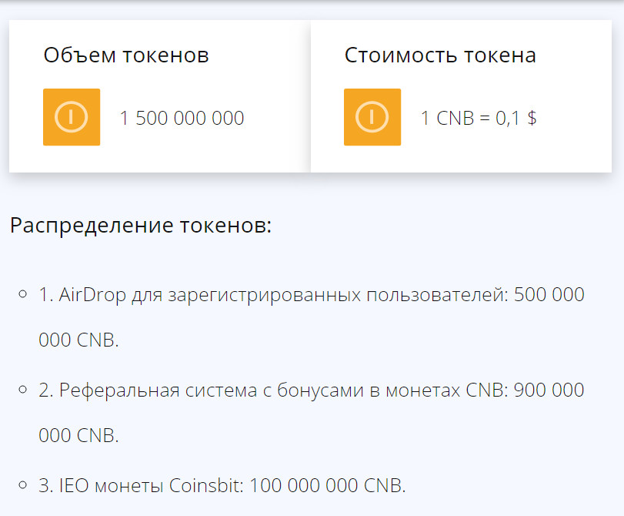Click the bullet marker of the IEO item
The width and height of the screenshot is (624, 516).
(x=23, y=484)
